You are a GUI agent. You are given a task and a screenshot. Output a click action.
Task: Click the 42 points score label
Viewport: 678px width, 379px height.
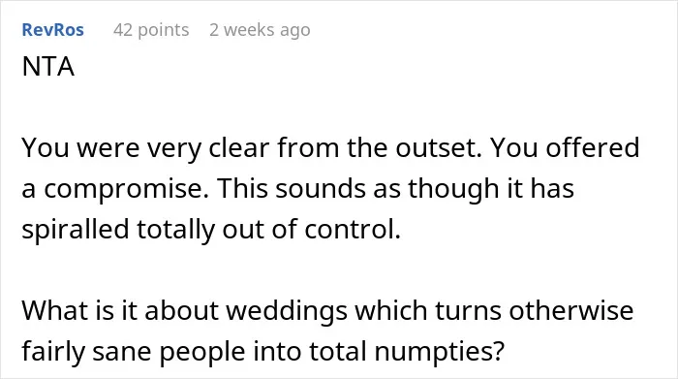[x=151, y=30]
